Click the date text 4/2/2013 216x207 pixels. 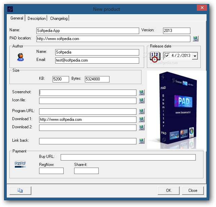tap(181, 56)
